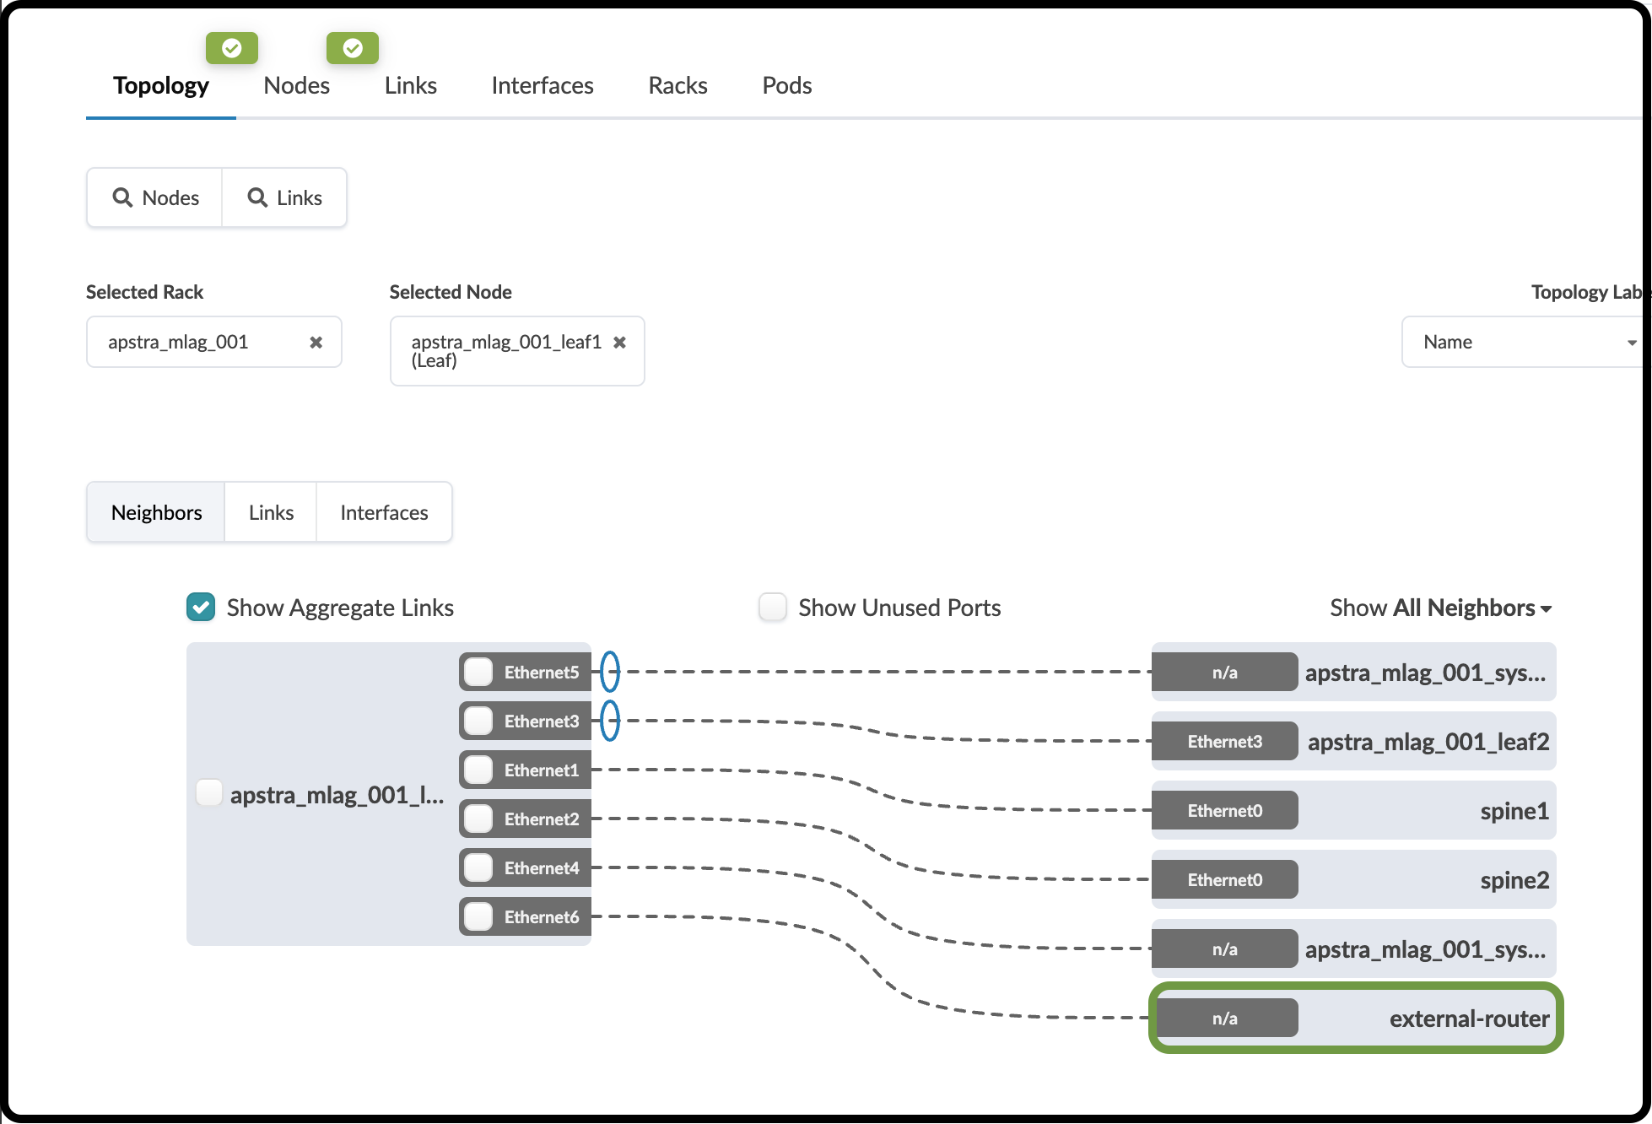Check the Ethernet2 port checkbox
Image resolution: width=1652 pixels, height=1124 pixels.
[479, 819]
